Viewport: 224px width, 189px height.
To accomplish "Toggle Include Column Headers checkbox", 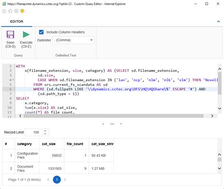I will pos(41,32).
